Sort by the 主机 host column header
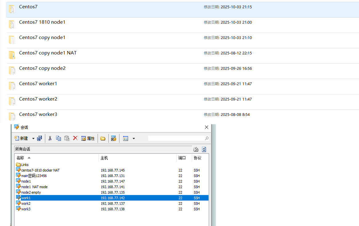This screenshot has width=359, height=226. 104,158
